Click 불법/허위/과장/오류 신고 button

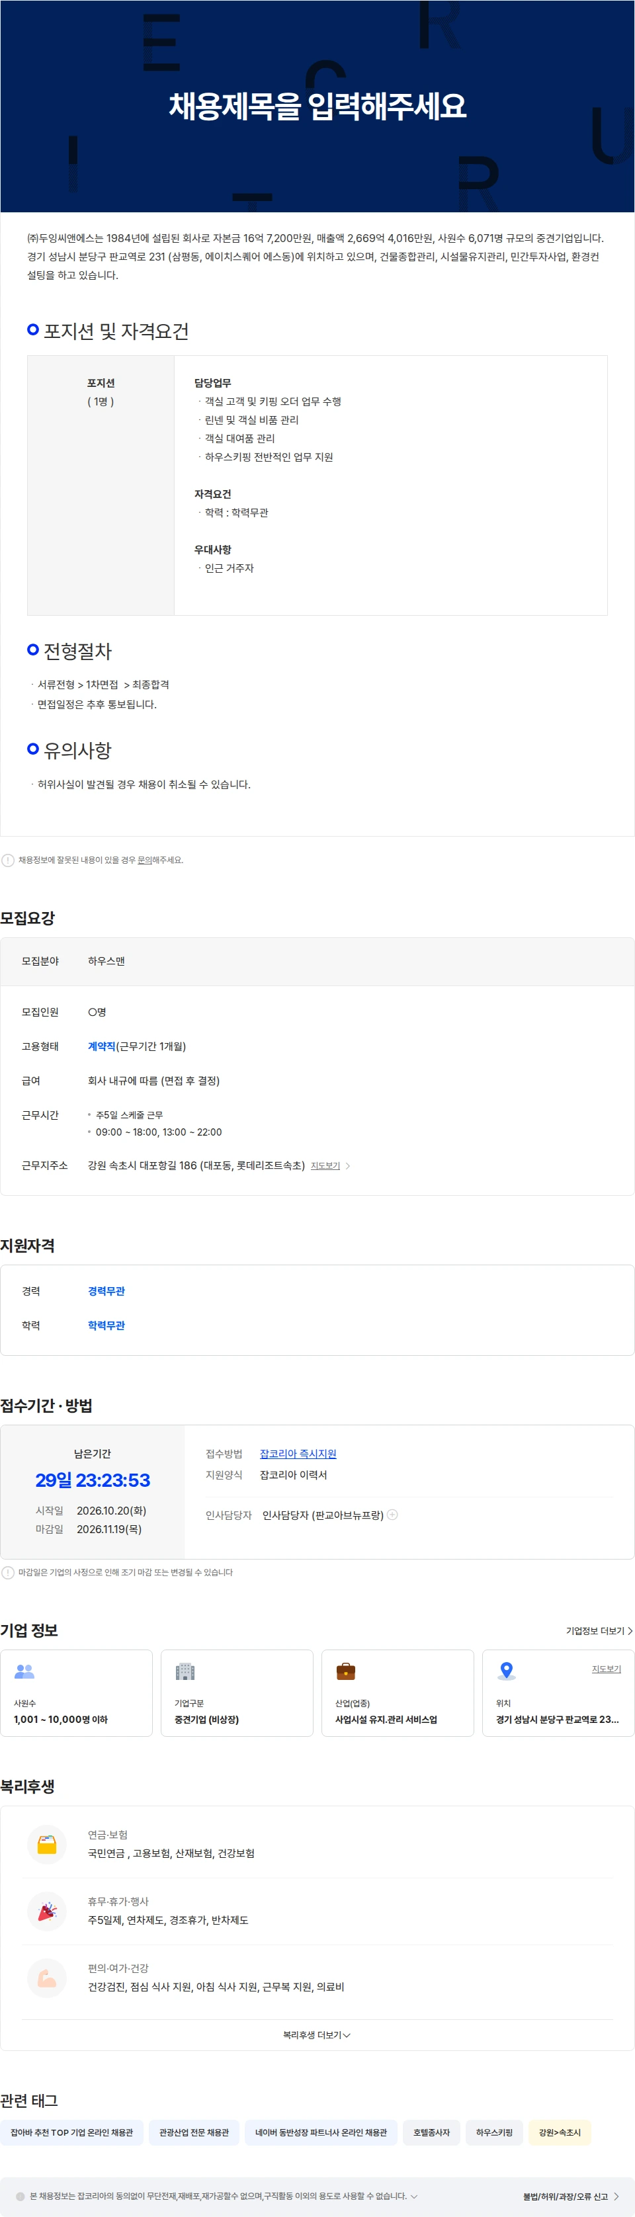tap(570, 2196)
